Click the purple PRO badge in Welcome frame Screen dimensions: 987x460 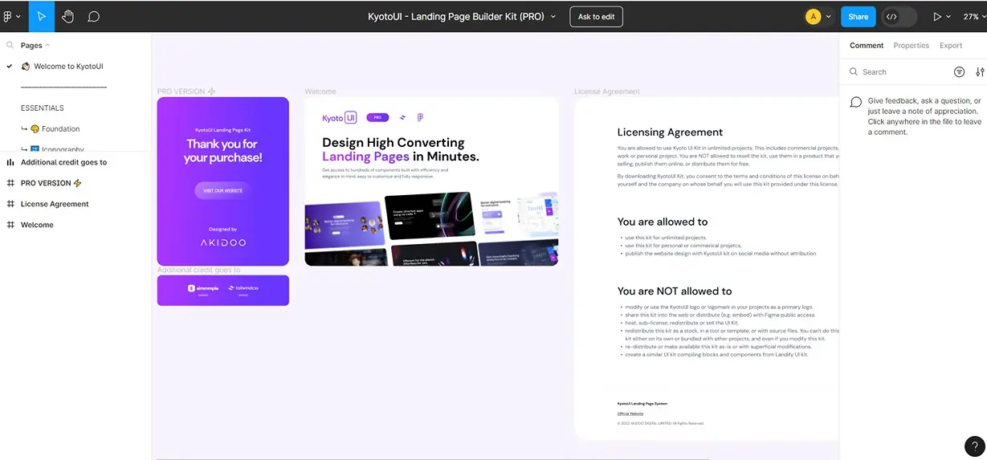point(377,117)
